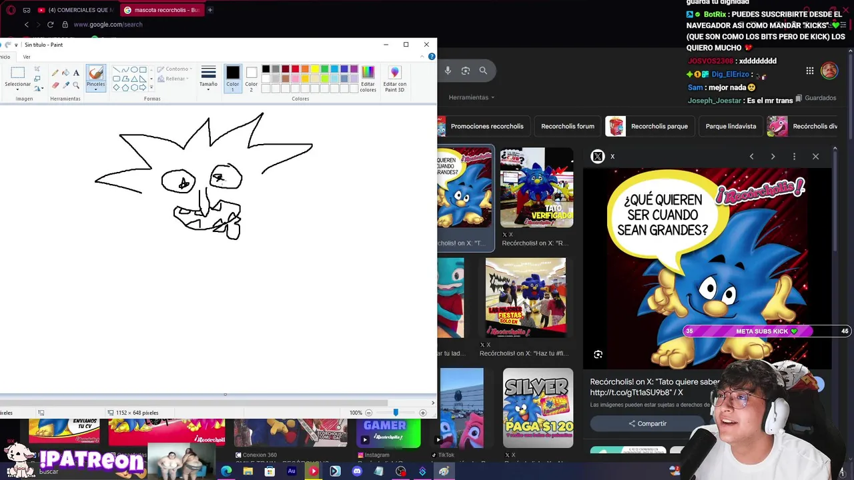Open Guardados saved items link
854x480 pixels.
pyautogui.click(x=816, y=98)
